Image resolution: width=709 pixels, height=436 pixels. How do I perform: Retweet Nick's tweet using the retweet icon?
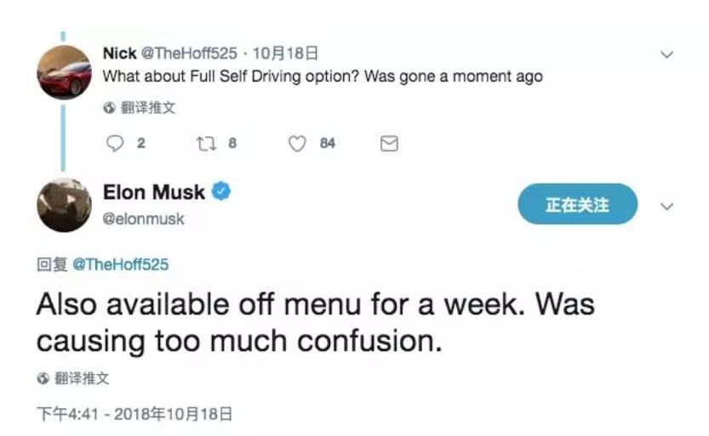click(x=203, y=144)
